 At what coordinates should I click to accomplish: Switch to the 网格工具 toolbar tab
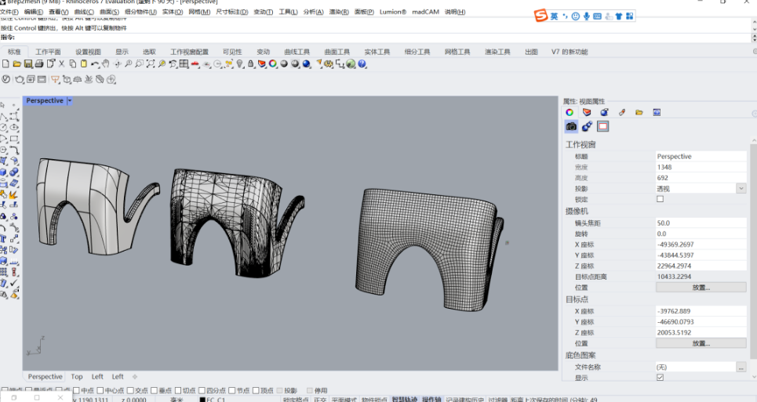point(457,52)
